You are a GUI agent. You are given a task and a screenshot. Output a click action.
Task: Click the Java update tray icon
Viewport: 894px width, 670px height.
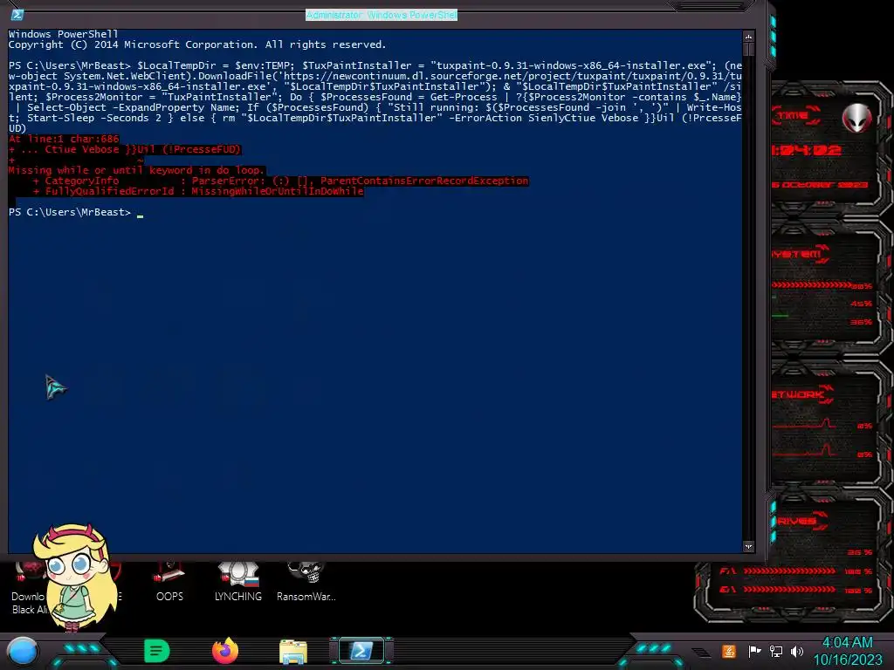click(729, 651)
